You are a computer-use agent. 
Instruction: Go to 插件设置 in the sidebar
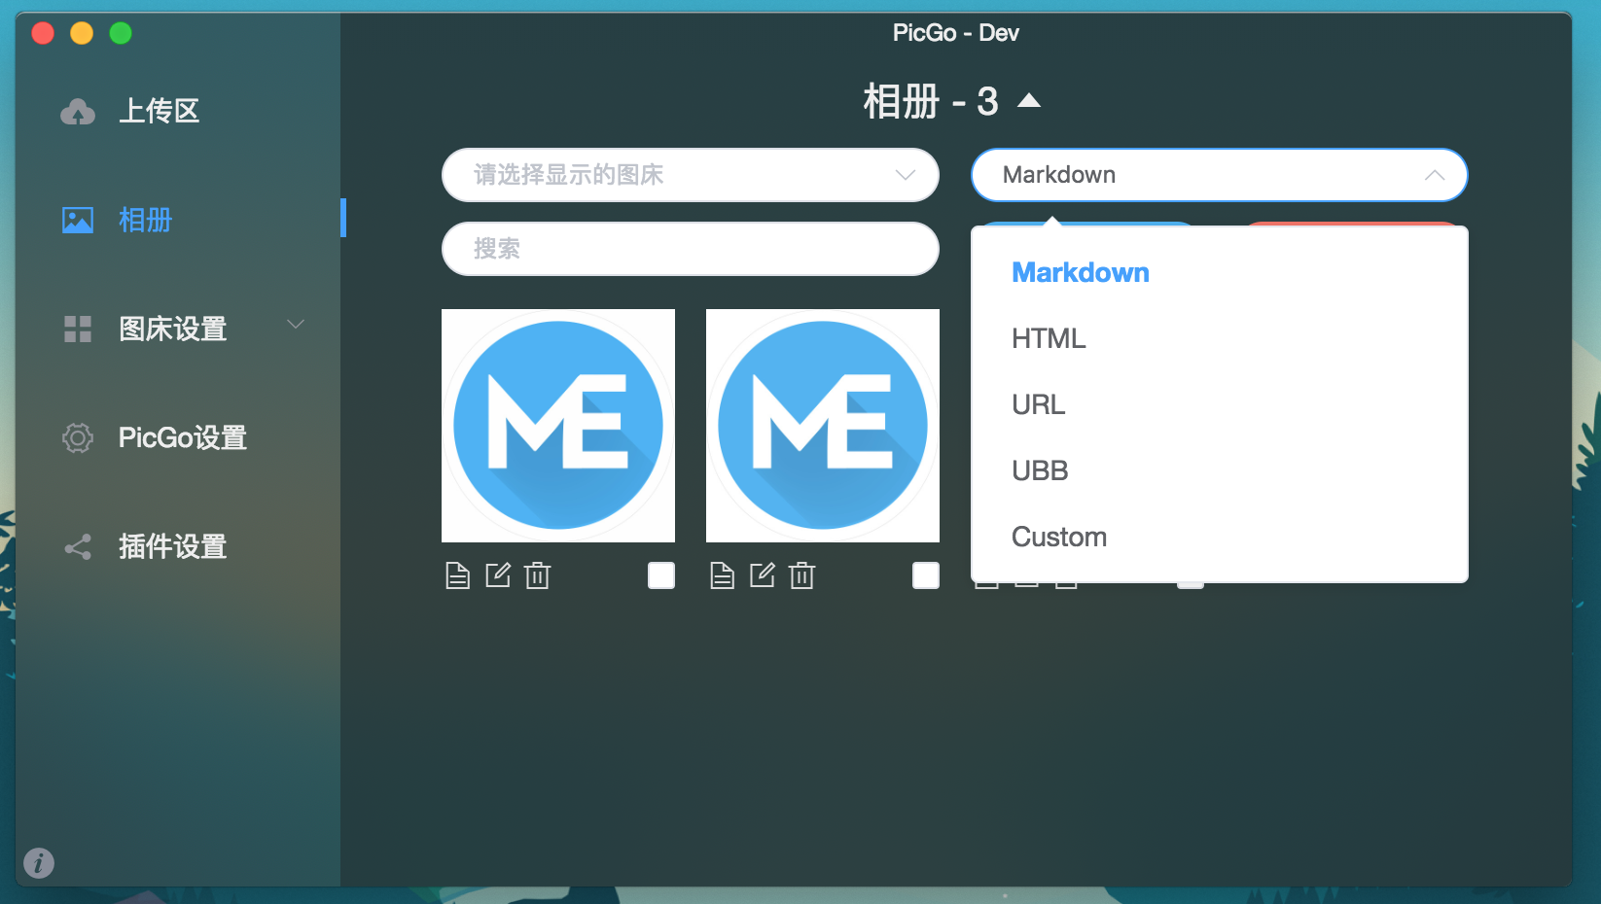172,546
